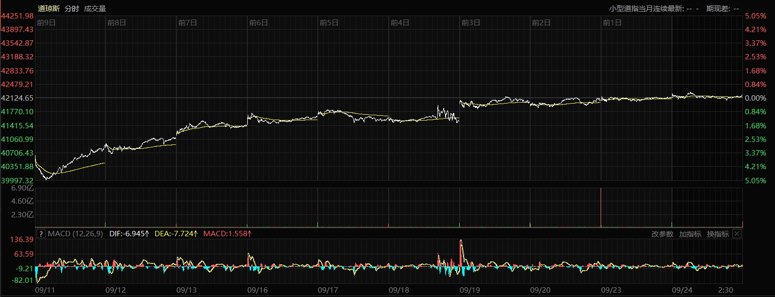775x297 pixels.
Task: Click the tall red volume spike bar
Action: (x=601, y=208)
